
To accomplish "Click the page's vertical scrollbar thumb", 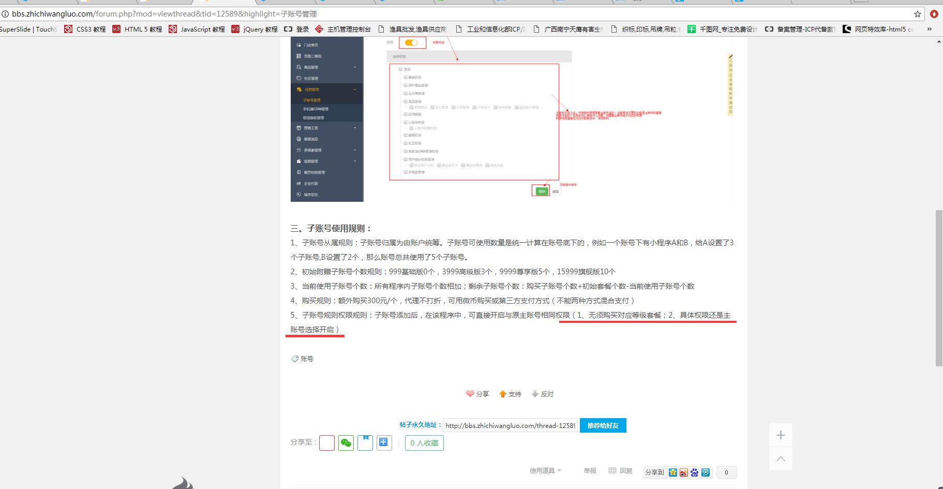I will click(939, 288).
